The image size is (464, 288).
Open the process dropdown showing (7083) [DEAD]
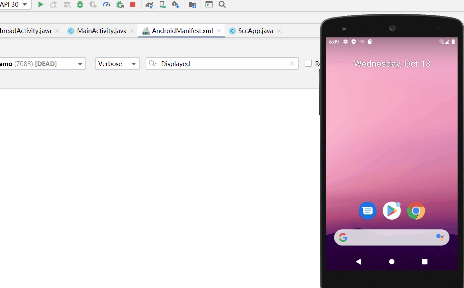click(x=43, y=64)
